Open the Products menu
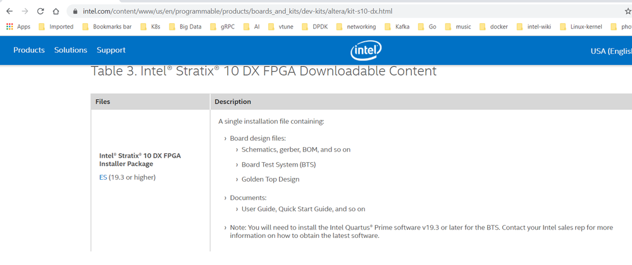The image size is (632, 265). point(29,50)
